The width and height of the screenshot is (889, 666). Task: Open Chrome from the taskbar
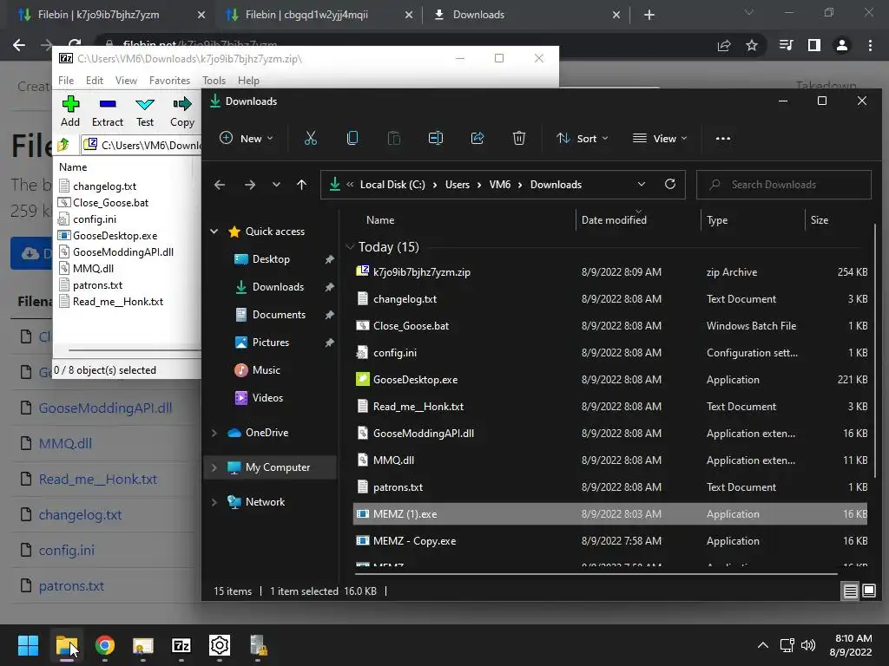click(x=105, y=645)
